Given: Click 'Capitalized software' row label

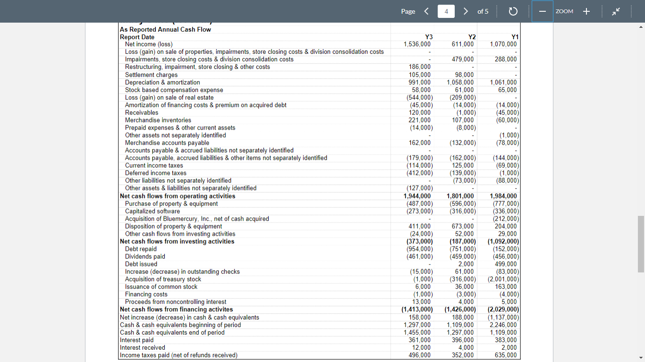Looking at the screenshot, I should (153, 211).
